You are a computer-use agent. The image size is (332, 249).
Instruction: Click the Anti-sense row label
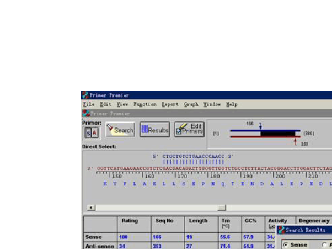tap(99, 246)
